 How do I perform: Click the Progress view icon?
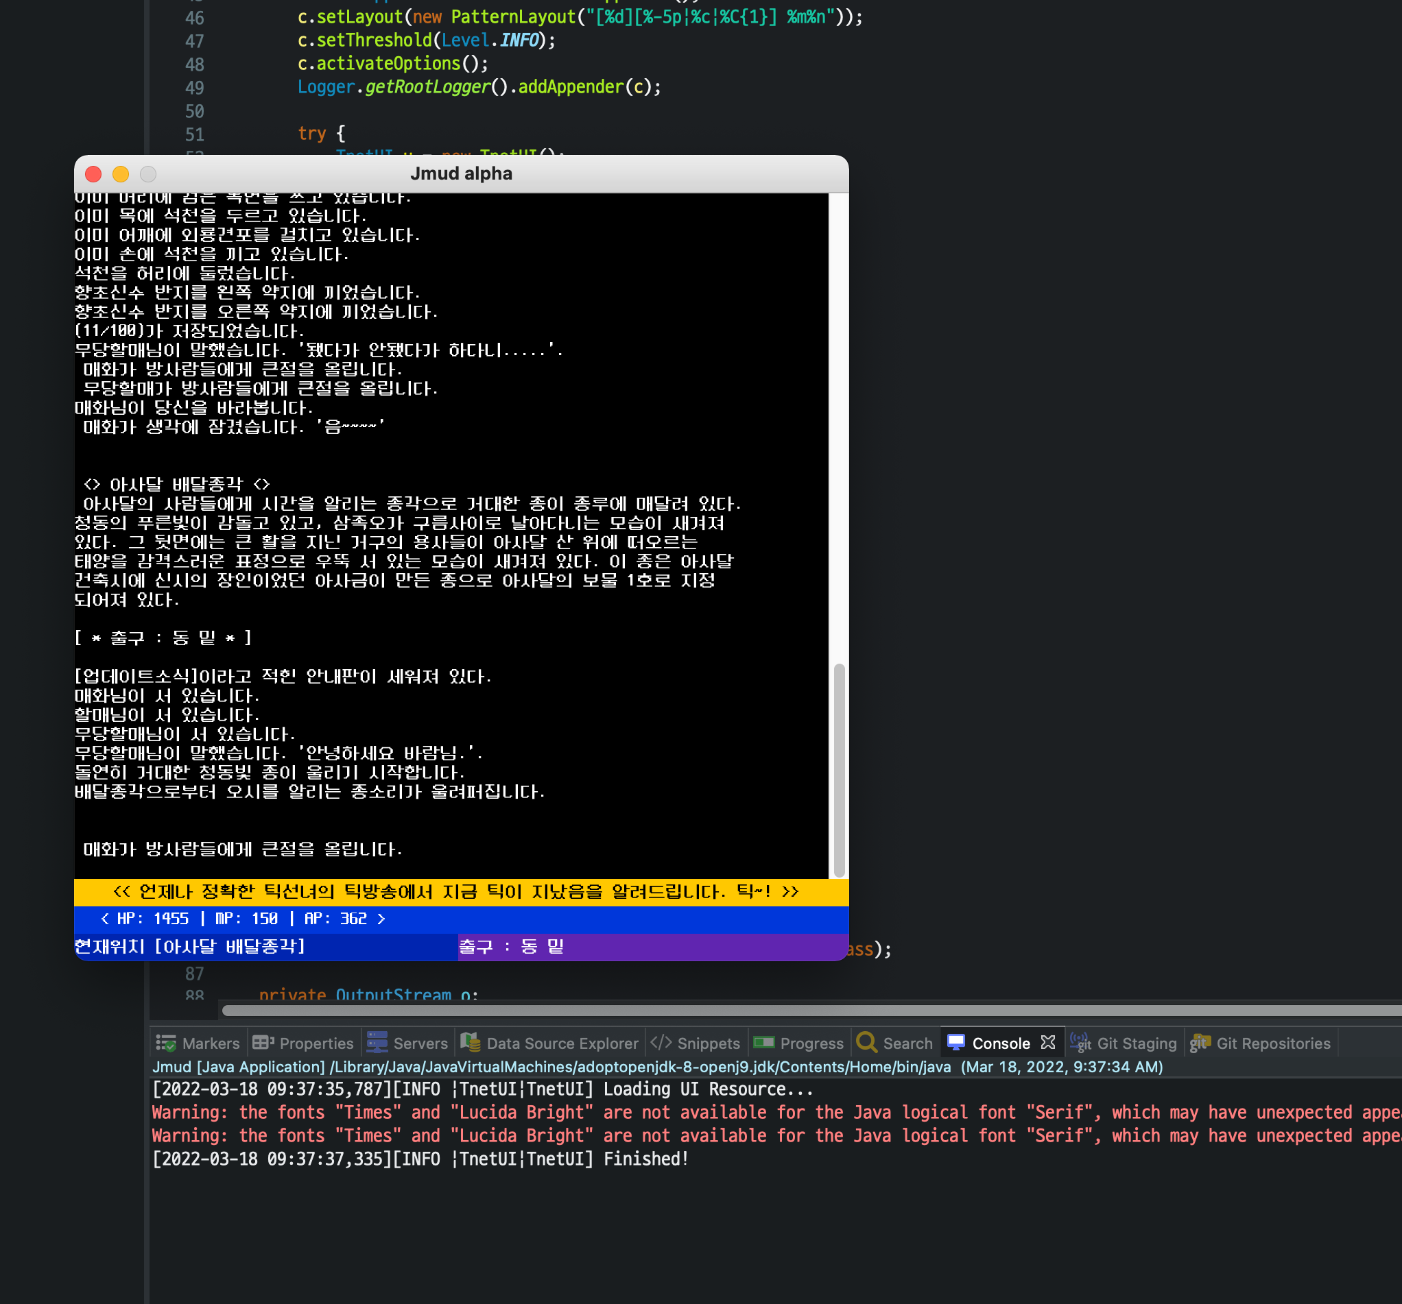pyautogui.click(x=764, y=1043)
